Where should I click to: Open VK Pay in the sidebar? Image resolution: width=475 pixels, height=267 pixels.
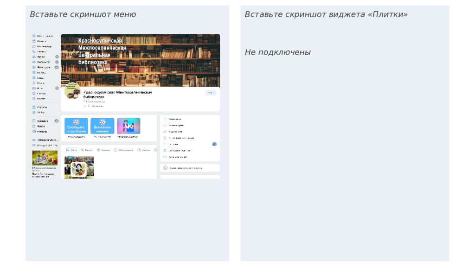(39, 112)
